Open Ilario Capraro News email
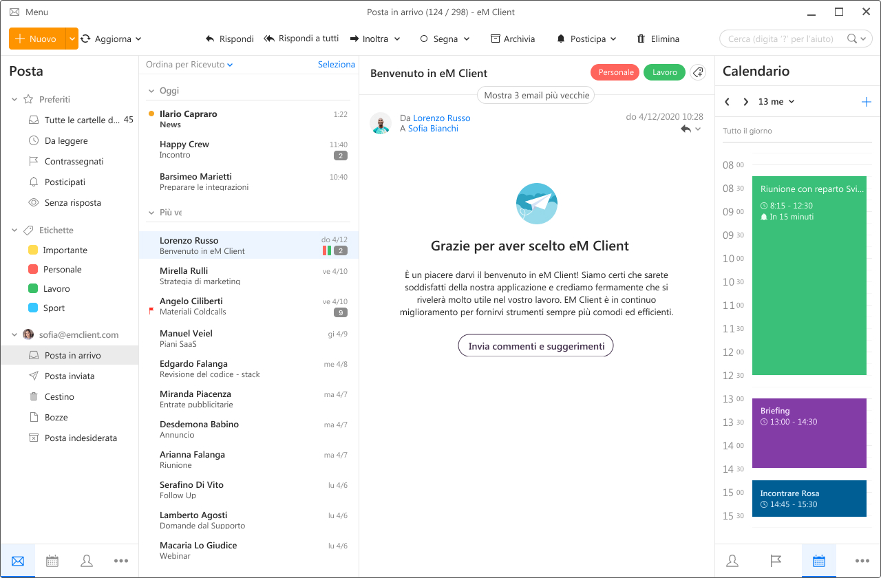This screenshot has width=881, height=578. 248,119
